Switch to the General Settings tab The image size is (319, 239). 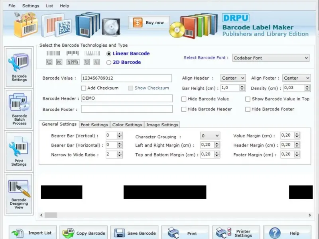(59, 124)
